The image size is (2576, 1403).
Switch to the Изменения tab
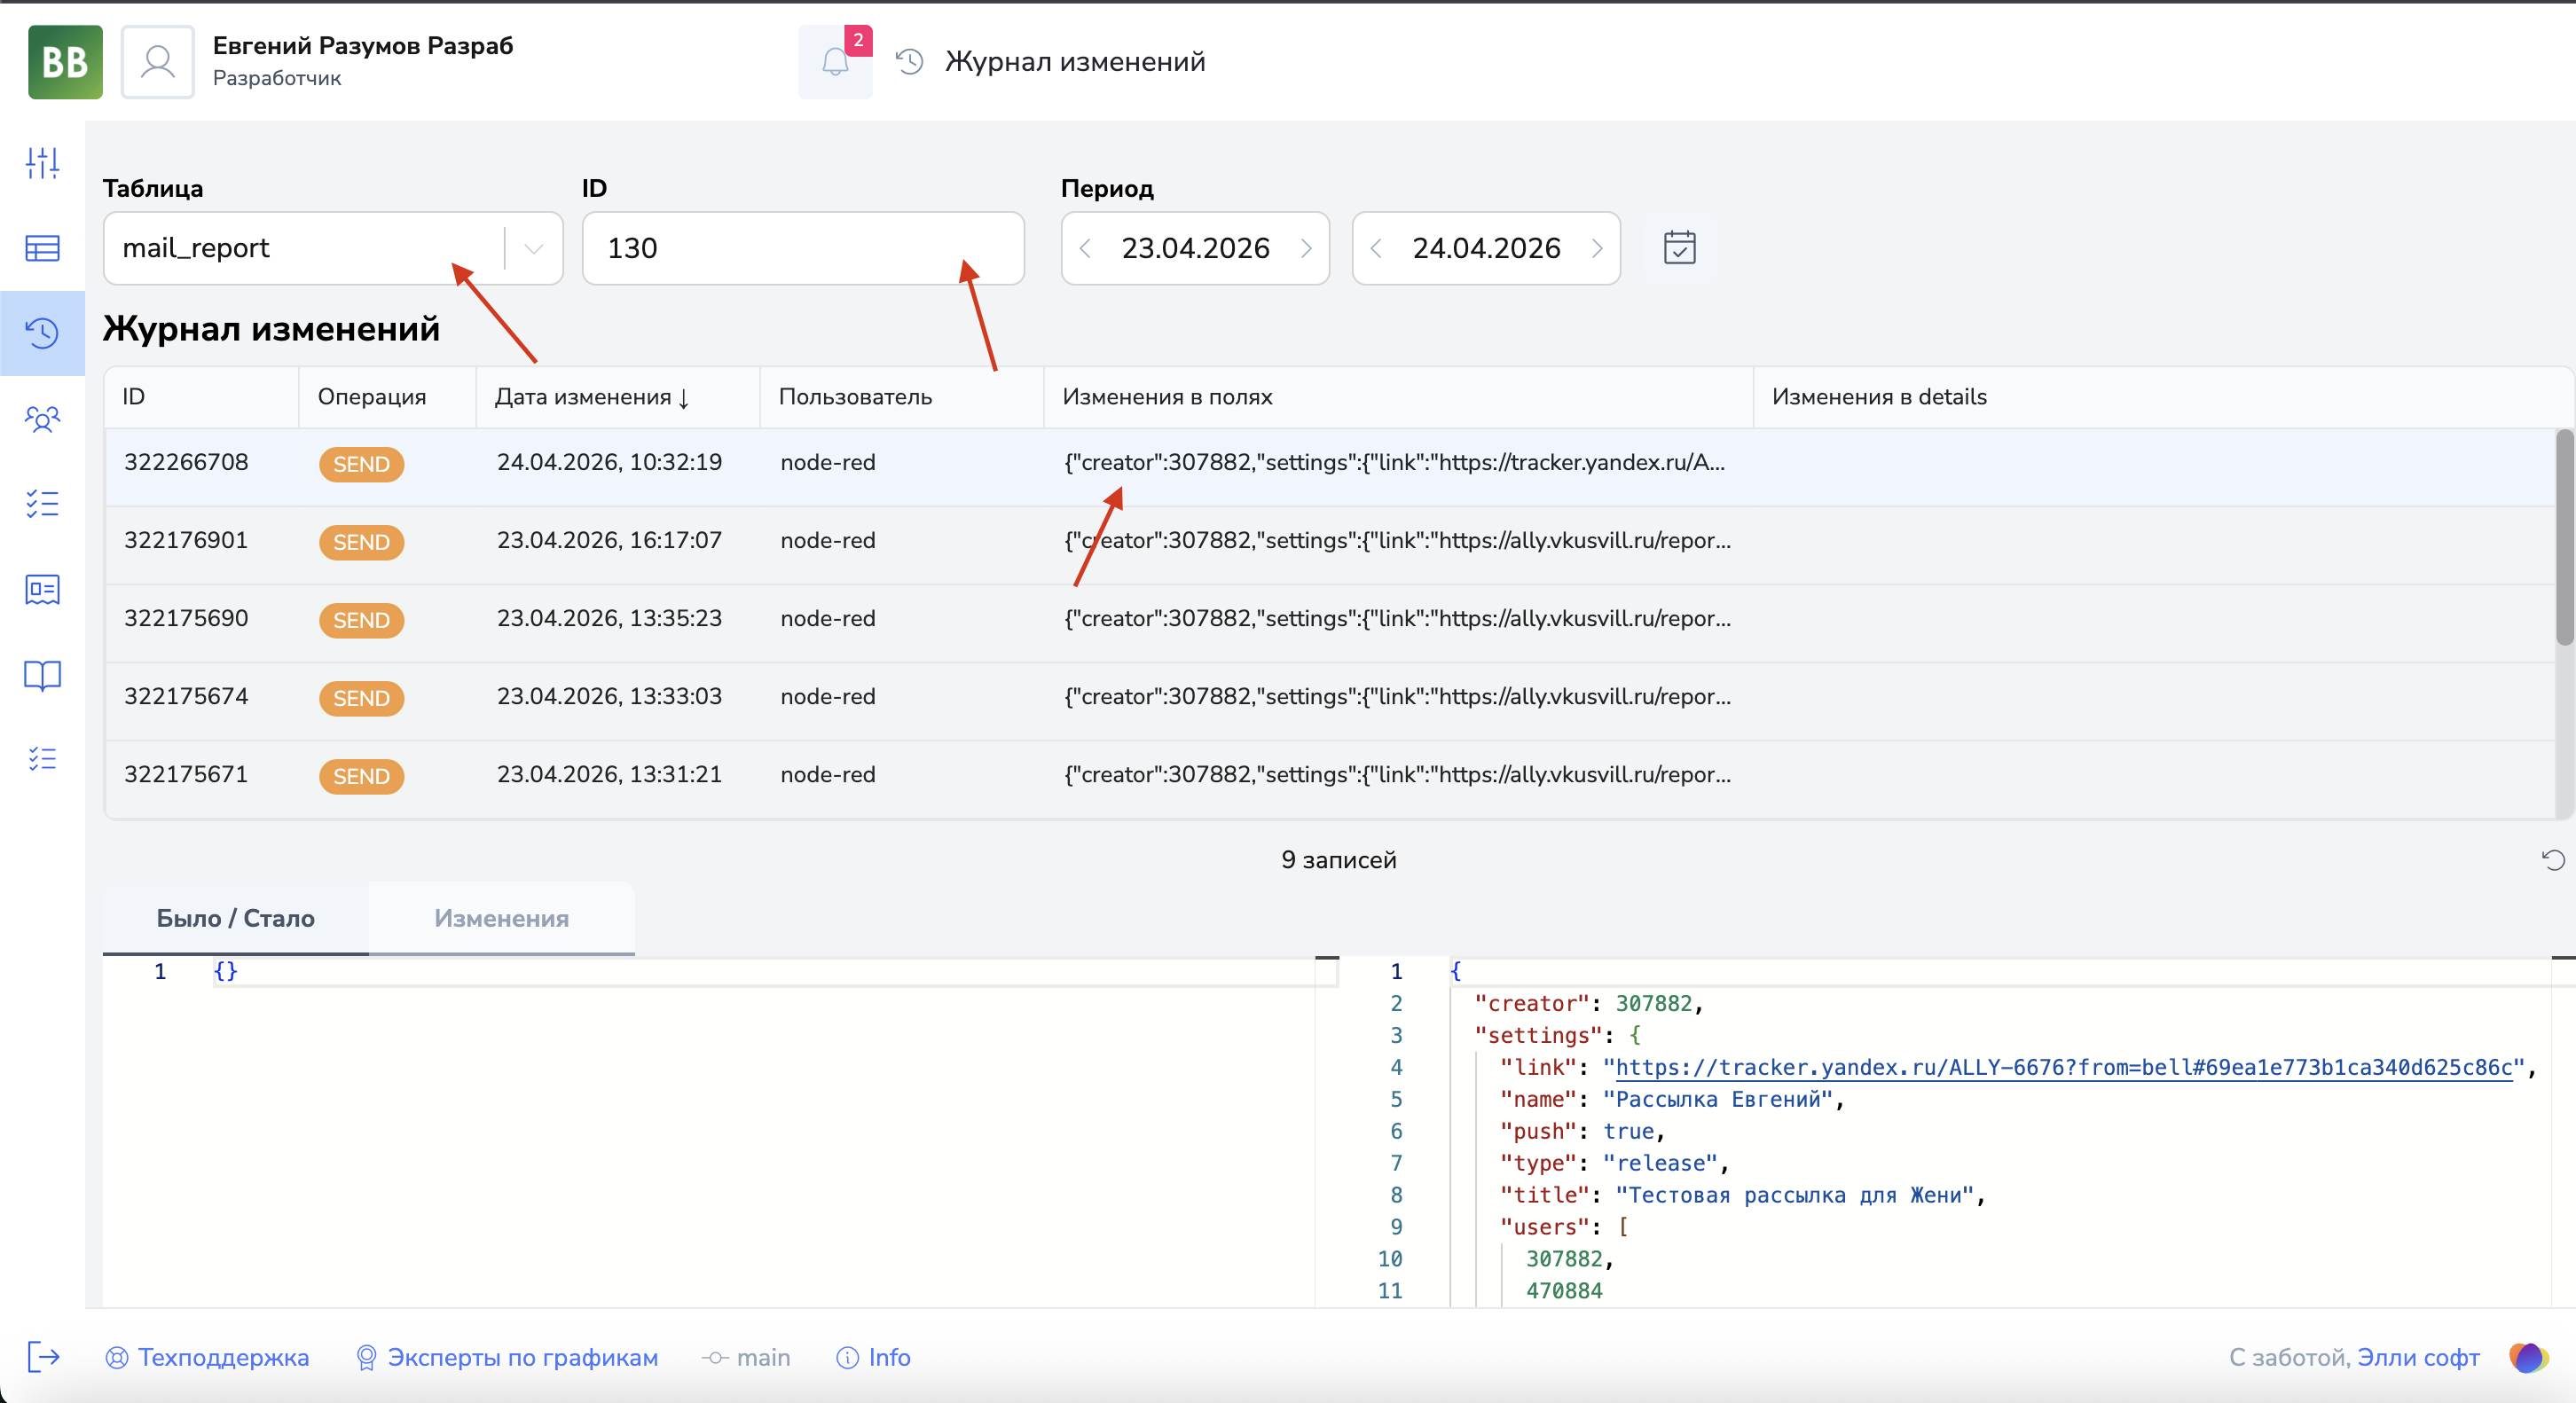tap(501, 918)
